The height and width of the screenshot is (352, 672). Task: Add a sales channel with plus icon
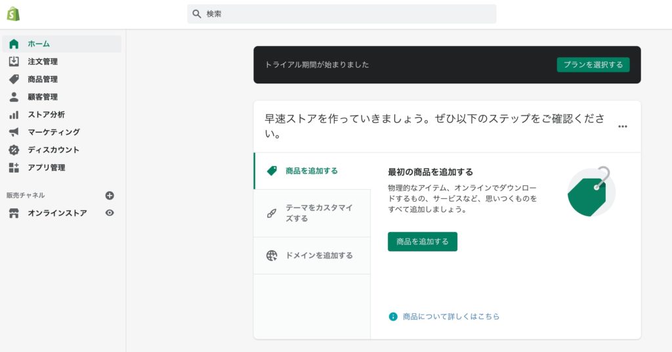(110, 195)
